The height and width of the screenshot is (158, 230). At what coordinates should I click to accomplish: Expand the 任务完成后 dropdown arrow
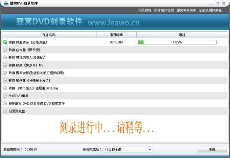coord(149,150)
